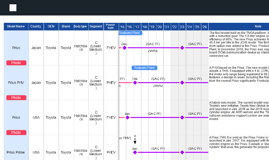Click the '23 year column header
The height and width of the screenshot is (160, 269).
pos(182,27)
